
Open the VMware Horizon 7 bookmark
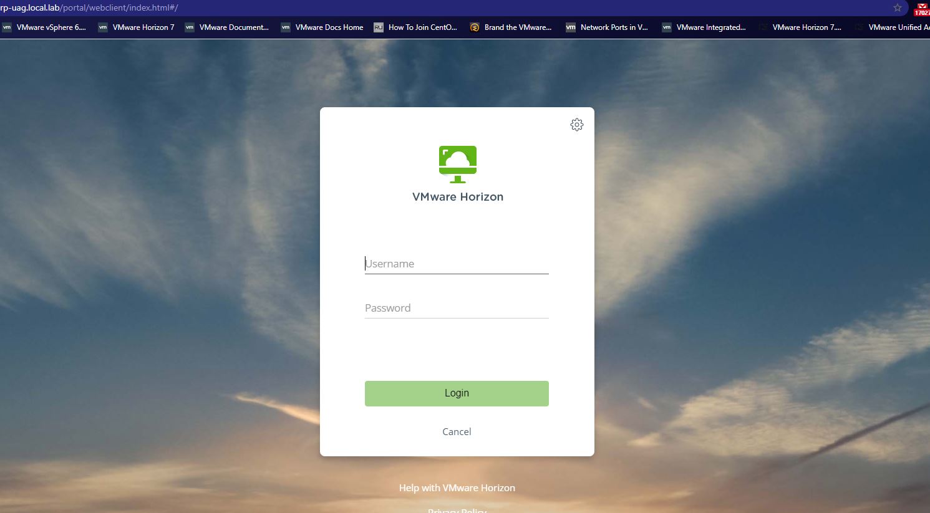point(136,27)
